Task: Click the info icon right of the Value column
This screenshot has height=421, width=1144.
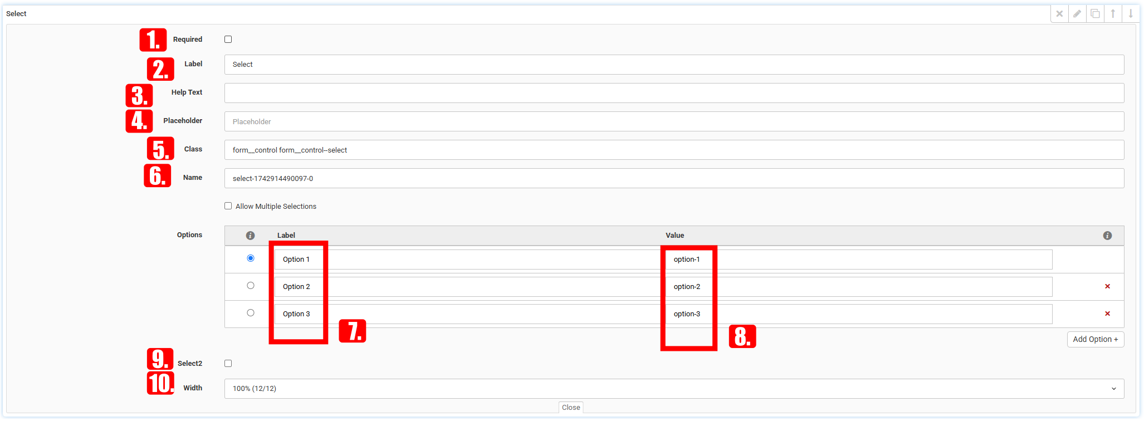Action: [1107, 236]
